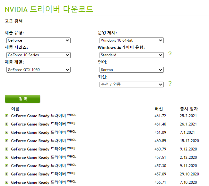The width and height of the screenshot is (209, 186).
Task: Open Game Ready driver dated 9.12.2020
Action: coord(44,149)
